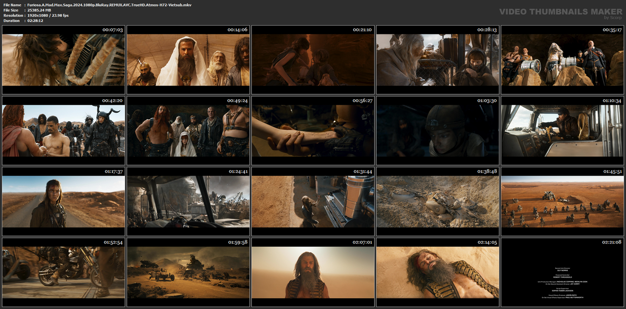Open the thumbnail stamped 00:07:03

[64, 60]
